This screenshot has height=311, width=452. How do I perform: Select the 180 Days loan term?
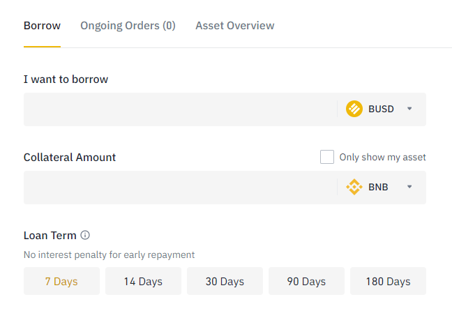click(x=388, y=282)
